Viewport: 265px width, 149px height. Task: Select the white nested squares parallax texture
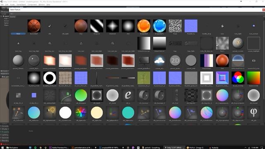click(207, 78)
